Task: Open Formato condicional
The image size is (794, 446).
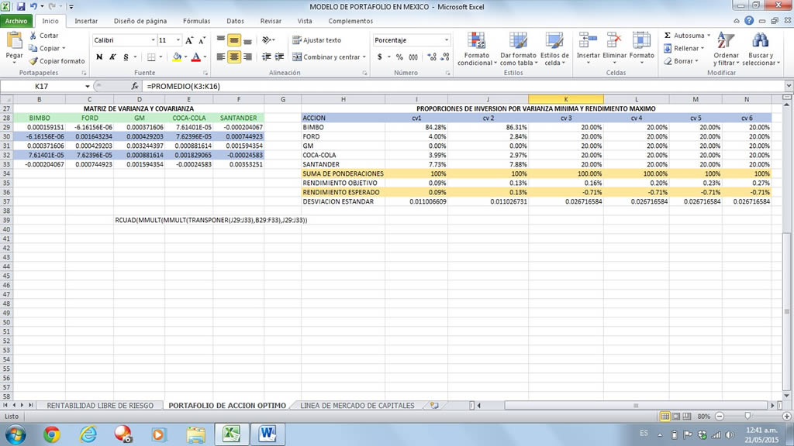Action: tap(477, 49)
